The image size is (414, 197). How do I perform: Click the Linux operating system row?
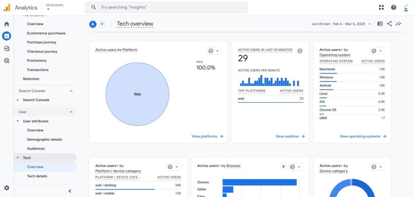[352, 94]
